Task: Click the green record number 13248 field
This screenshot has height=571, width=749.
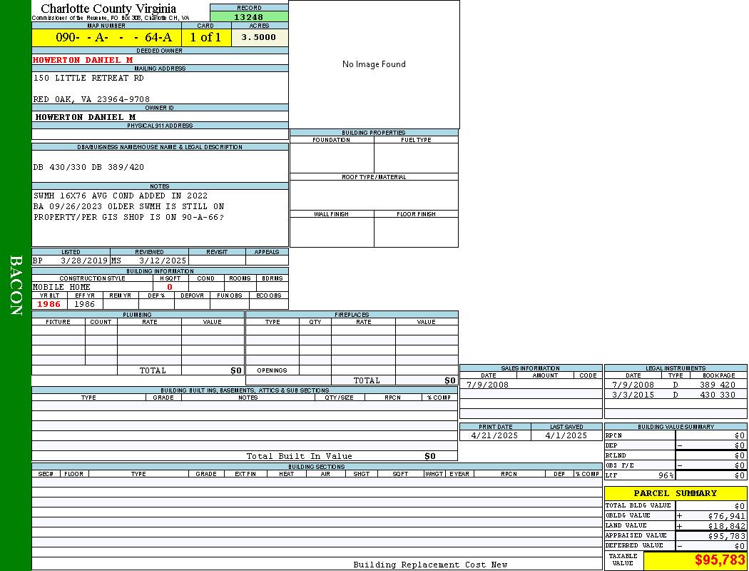Action: 249,17
